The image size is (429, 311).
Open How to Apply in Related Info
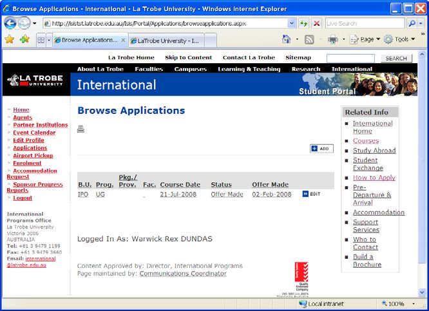click(374, 178)
